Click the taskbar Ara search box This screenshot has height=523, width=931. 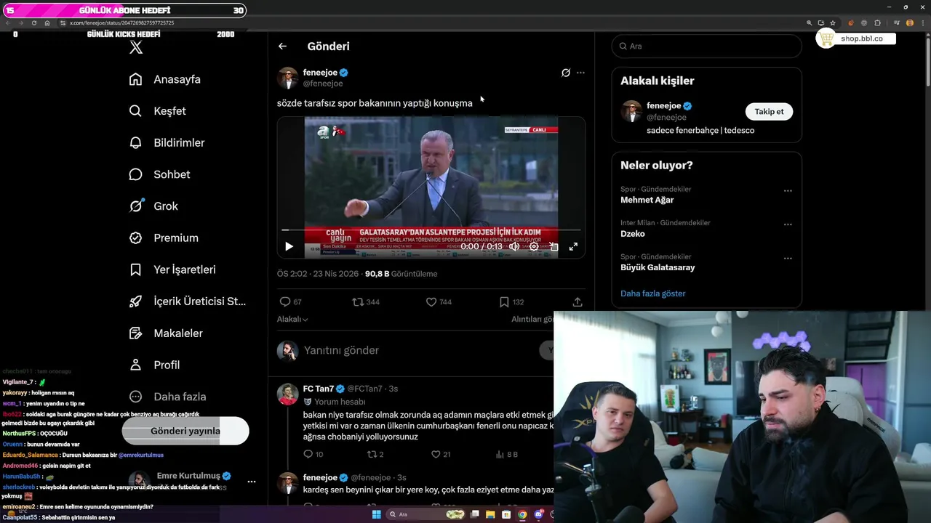tap(425, 514)
